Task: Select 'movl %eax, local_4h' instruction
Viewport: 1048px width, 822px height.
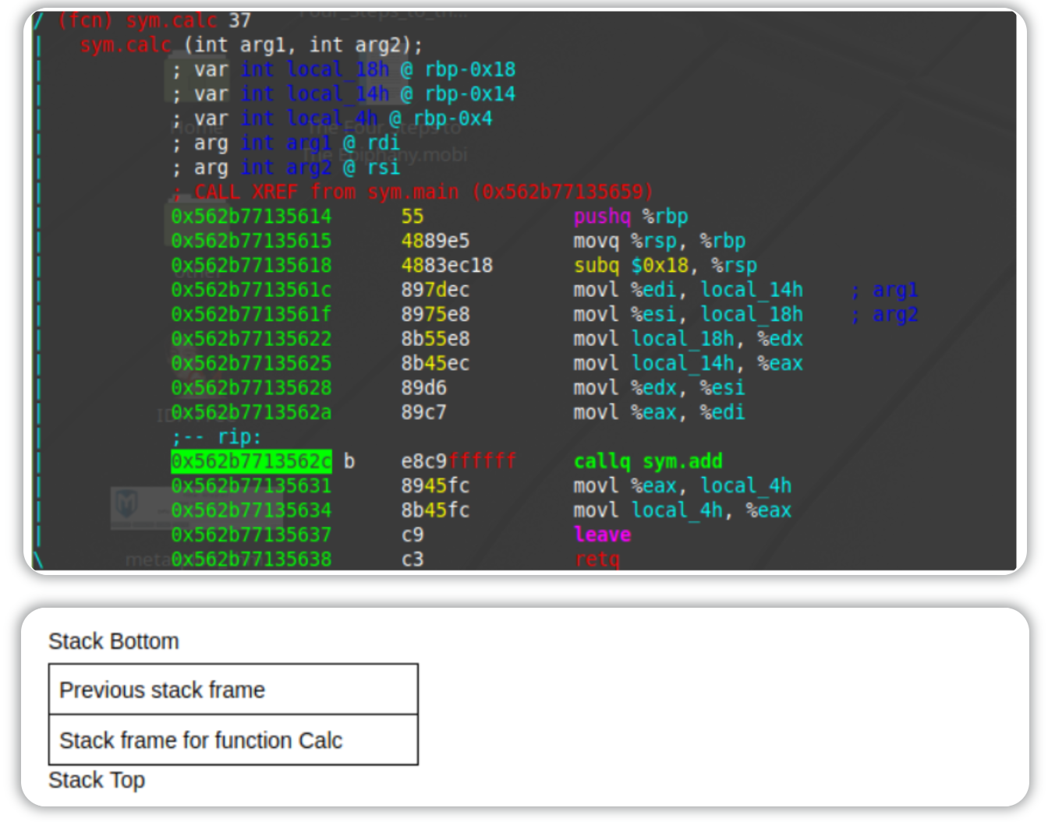Action: [682, 485]
